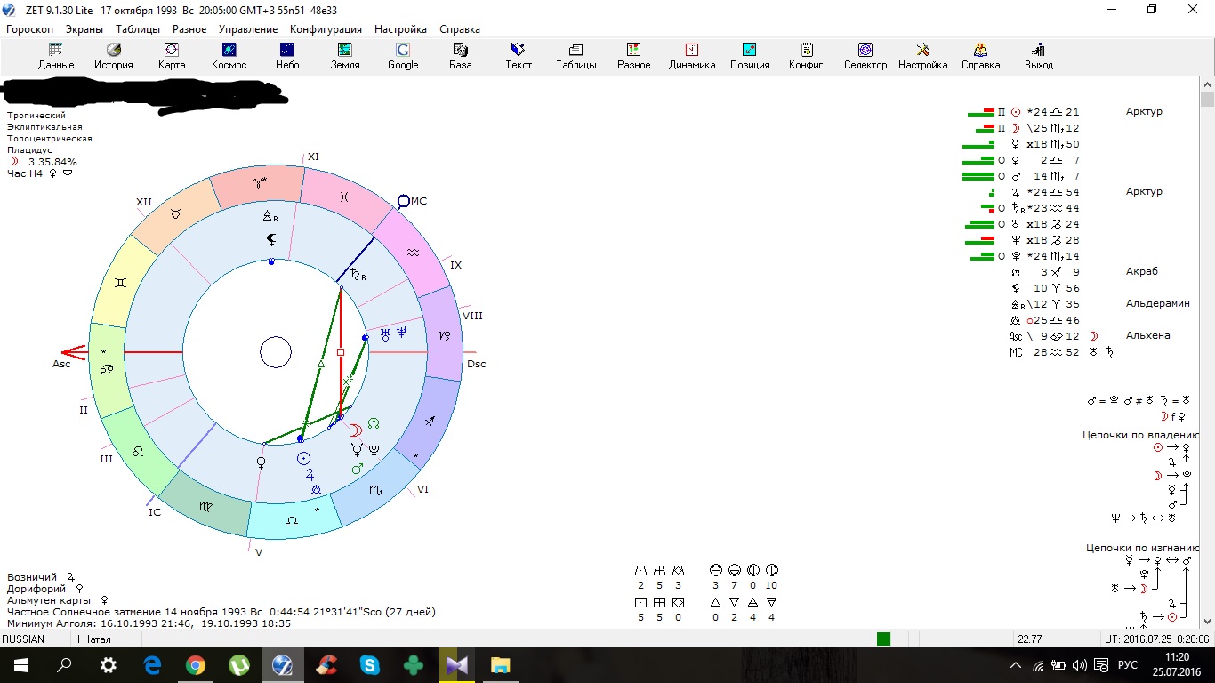Open the Земля earth map icon
The width and height of the screenshot is (1215, 683).
(345, 56)
